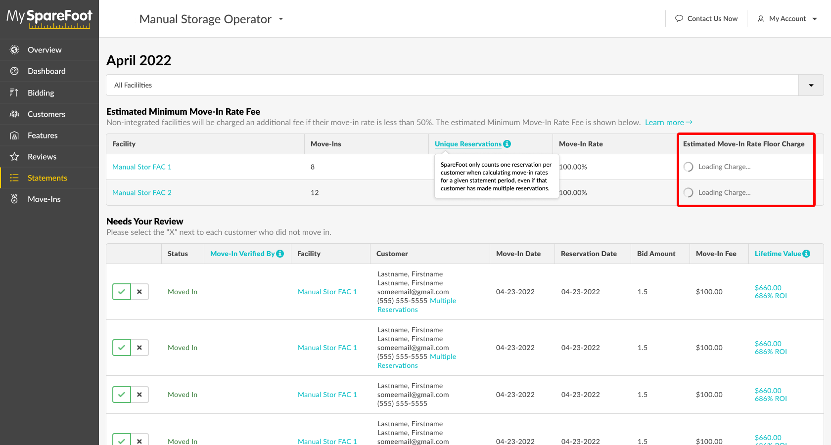Click Unique Reservations column header link
Image resolution: width=831 pixels, height=445 pixels.
pos(468,144)
